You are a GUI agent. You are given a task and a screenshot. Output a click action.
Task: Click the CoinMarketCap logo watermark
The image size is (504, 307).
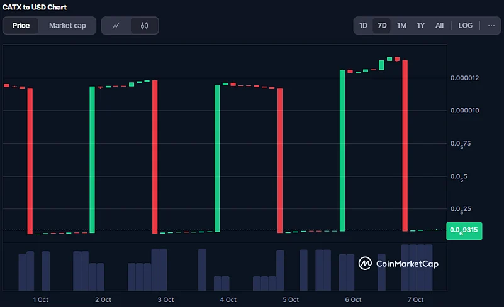(x=398, y=264)
